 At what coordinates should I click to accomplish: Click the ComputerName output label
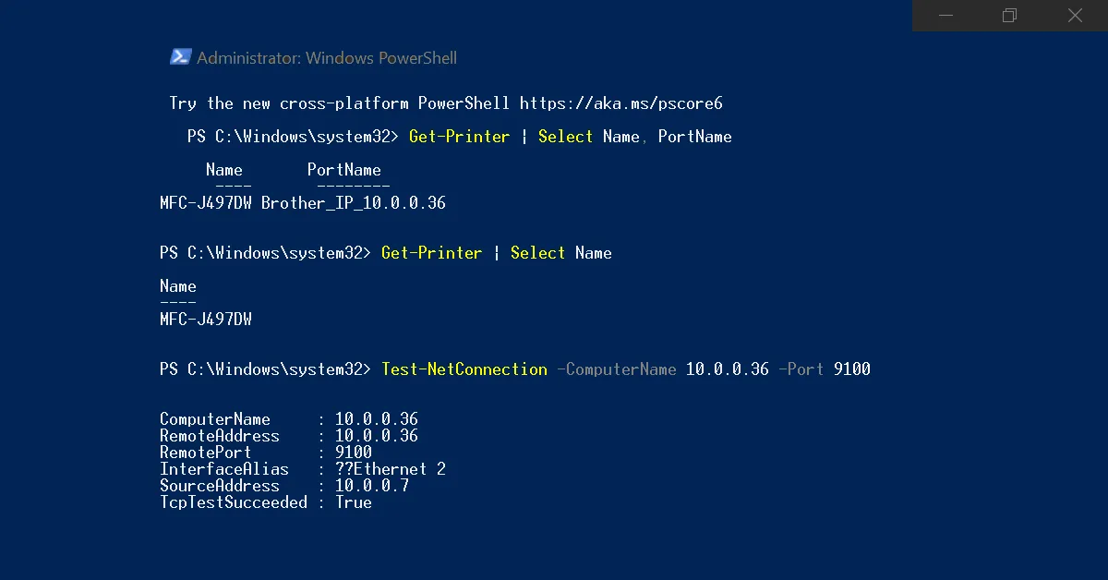click(x=215, y=419)
